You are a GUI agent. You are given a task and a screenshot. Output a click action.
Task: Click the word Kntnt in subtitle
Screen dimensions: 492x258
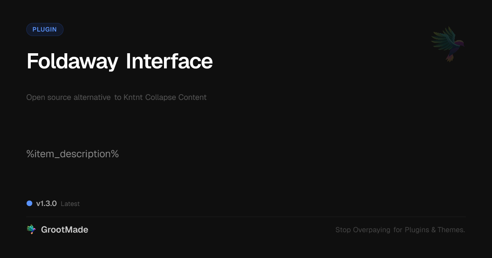point(133,97)
